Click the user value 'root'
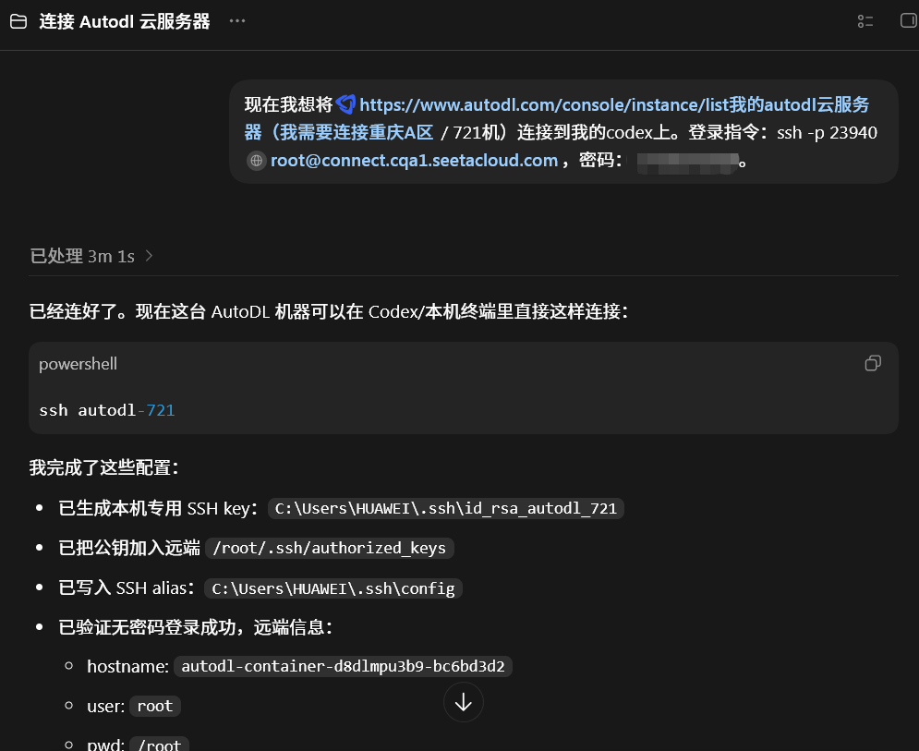The height and width of the screenshot is (751, 919). click(x=155, y=707)
